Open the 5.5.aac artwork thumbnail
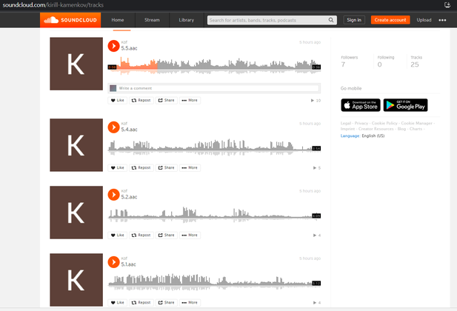457x311 pixels. point(76,64)
